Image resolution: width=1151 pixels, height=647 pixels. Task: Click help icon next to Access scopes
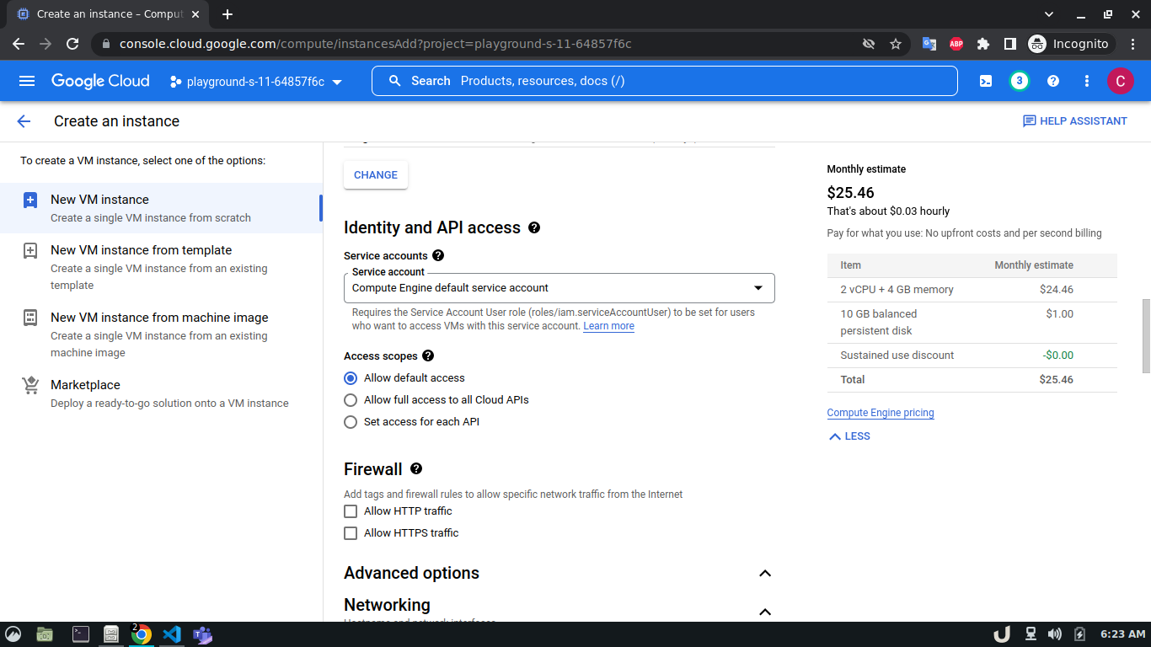click(x=428, y=356)
